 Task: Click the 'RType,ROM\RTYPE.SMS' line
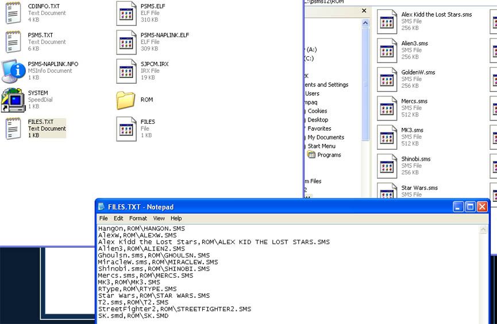(137, 289)
